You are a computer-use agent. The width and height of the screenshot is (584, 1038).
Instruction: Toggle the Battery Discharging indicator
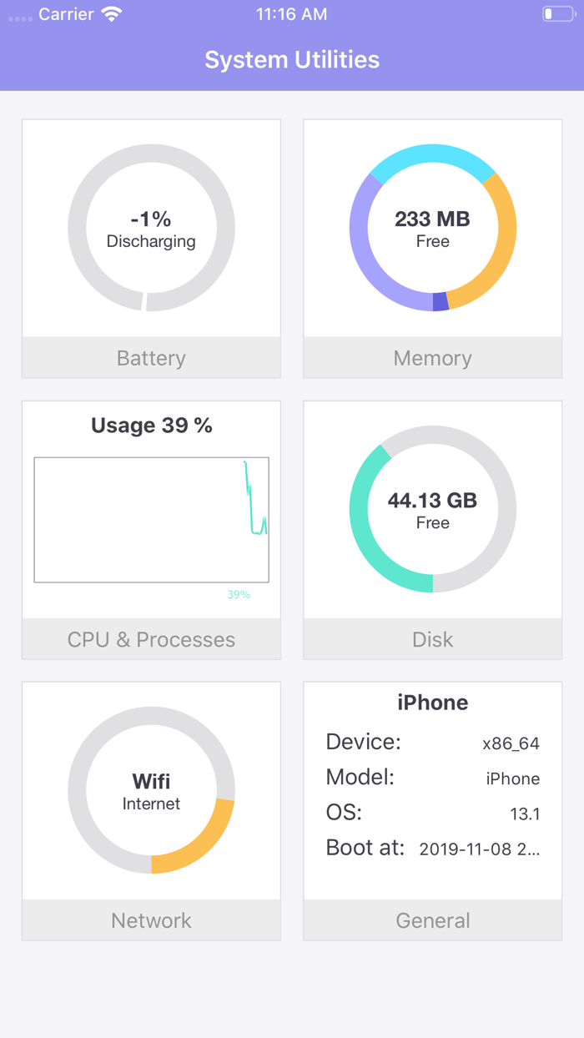click(x=151, y=242)
